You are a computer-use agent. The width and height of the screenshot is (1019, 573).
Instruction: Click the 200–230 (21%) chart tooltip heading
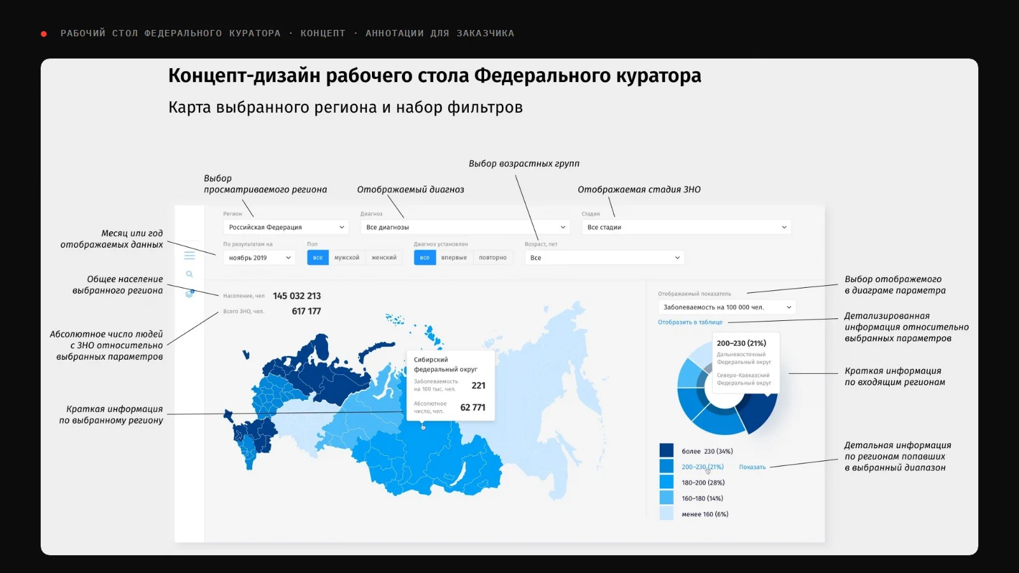741,343
